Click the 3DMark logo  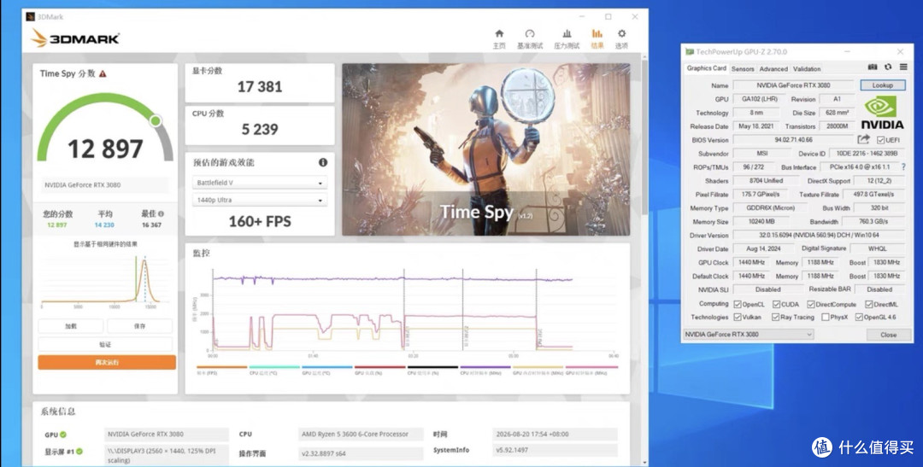point(74,38)
